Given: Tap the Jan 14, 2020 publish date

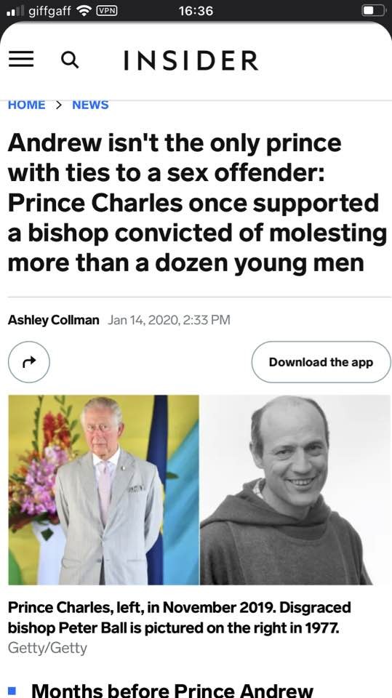Looking at the screenshot, I should [x=169, y=320].
